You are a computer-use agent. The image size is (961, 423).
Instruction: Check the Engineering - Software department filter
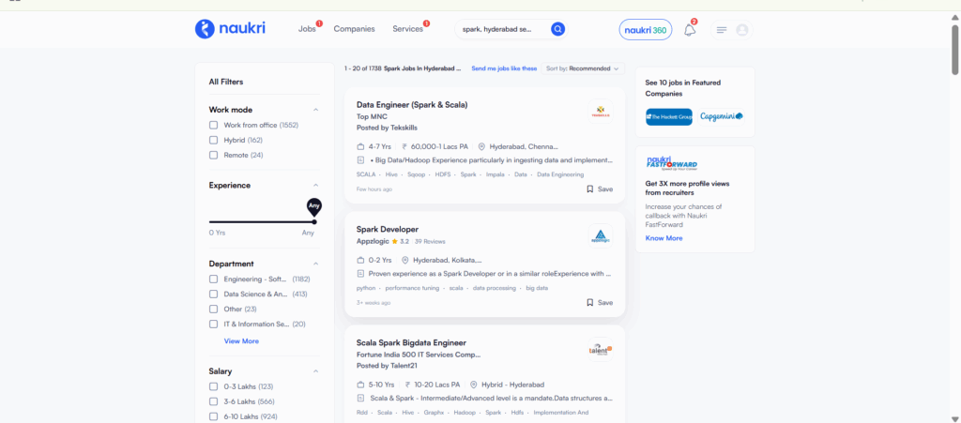[213, 279]
